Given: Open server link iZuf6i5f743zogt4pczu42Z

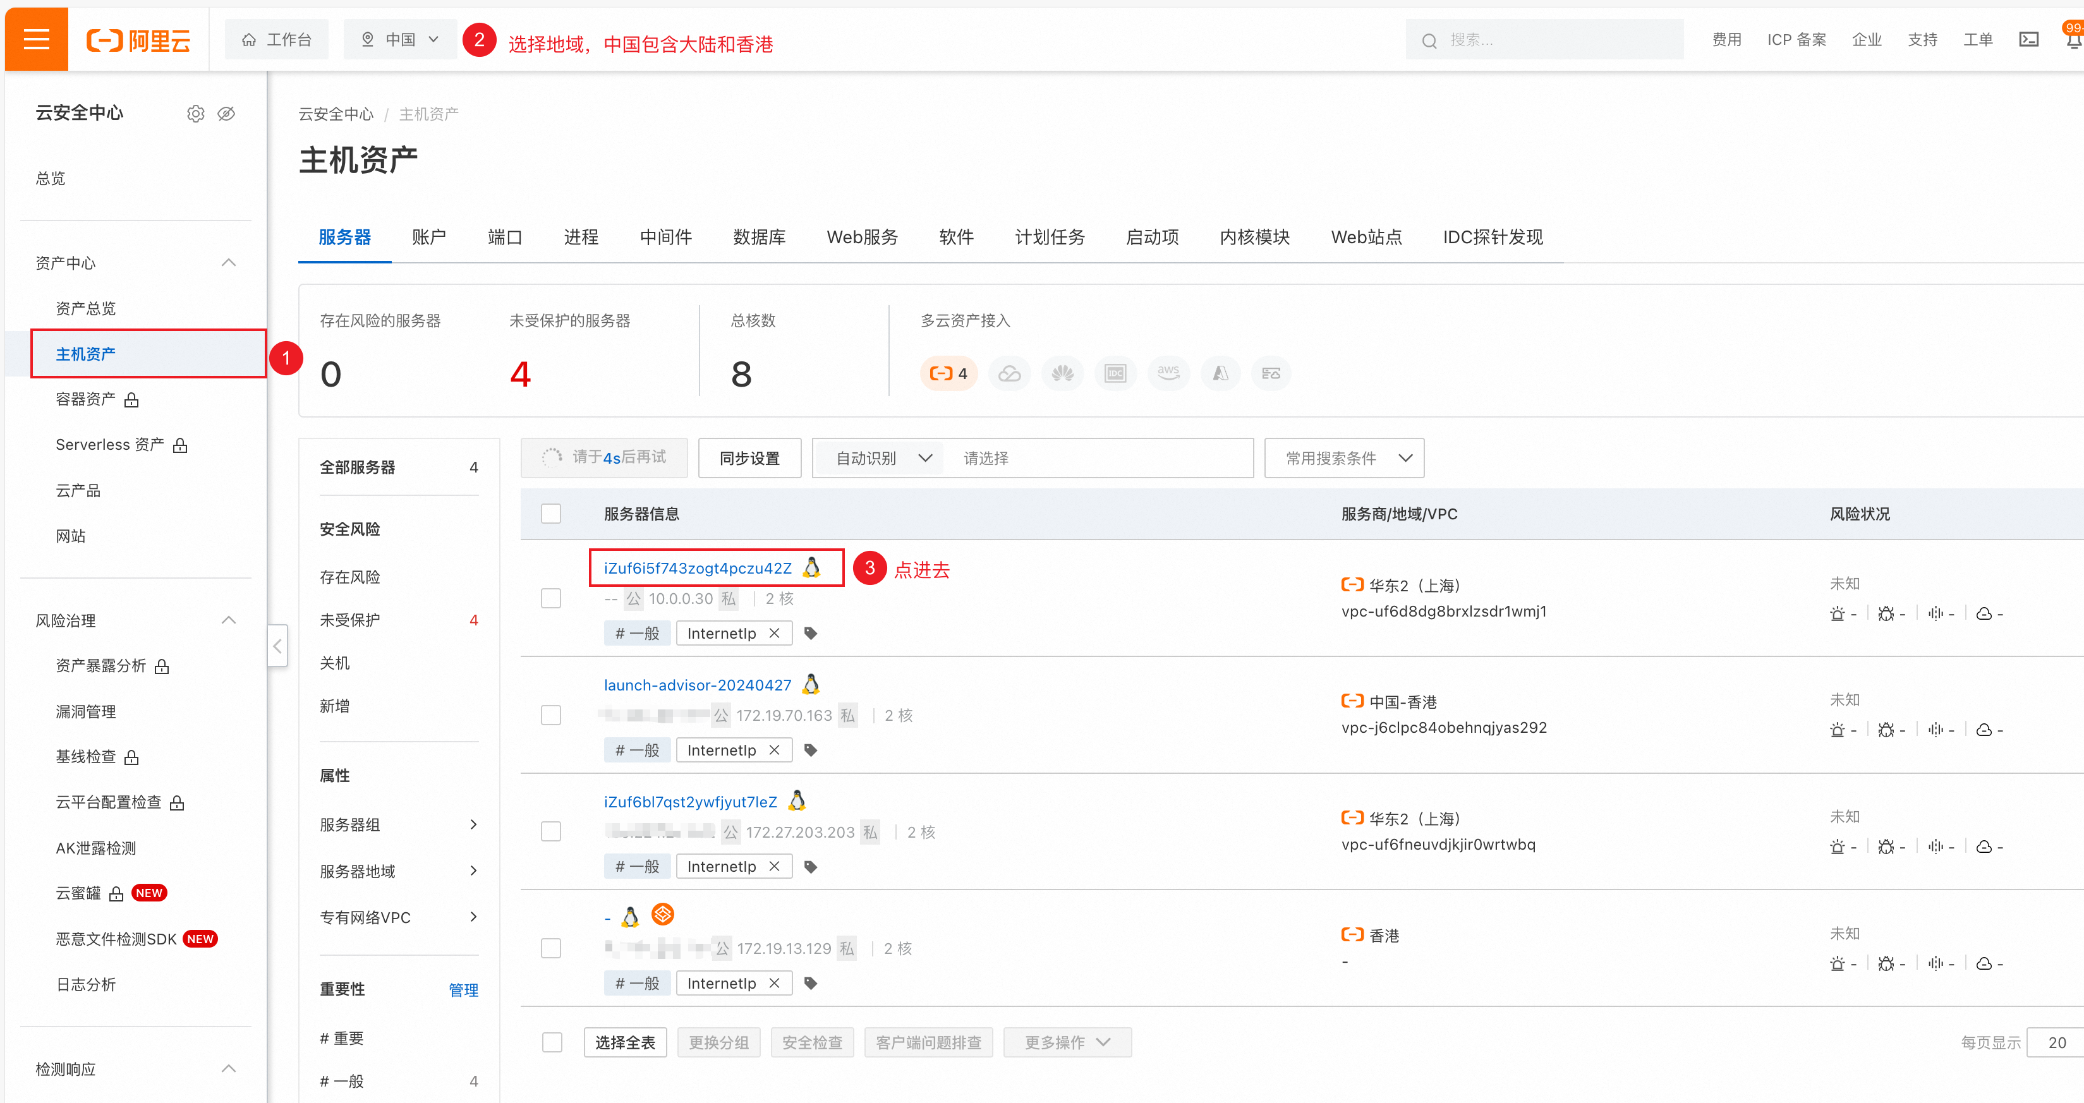Looking at the screenshot, I should point(698,568).
